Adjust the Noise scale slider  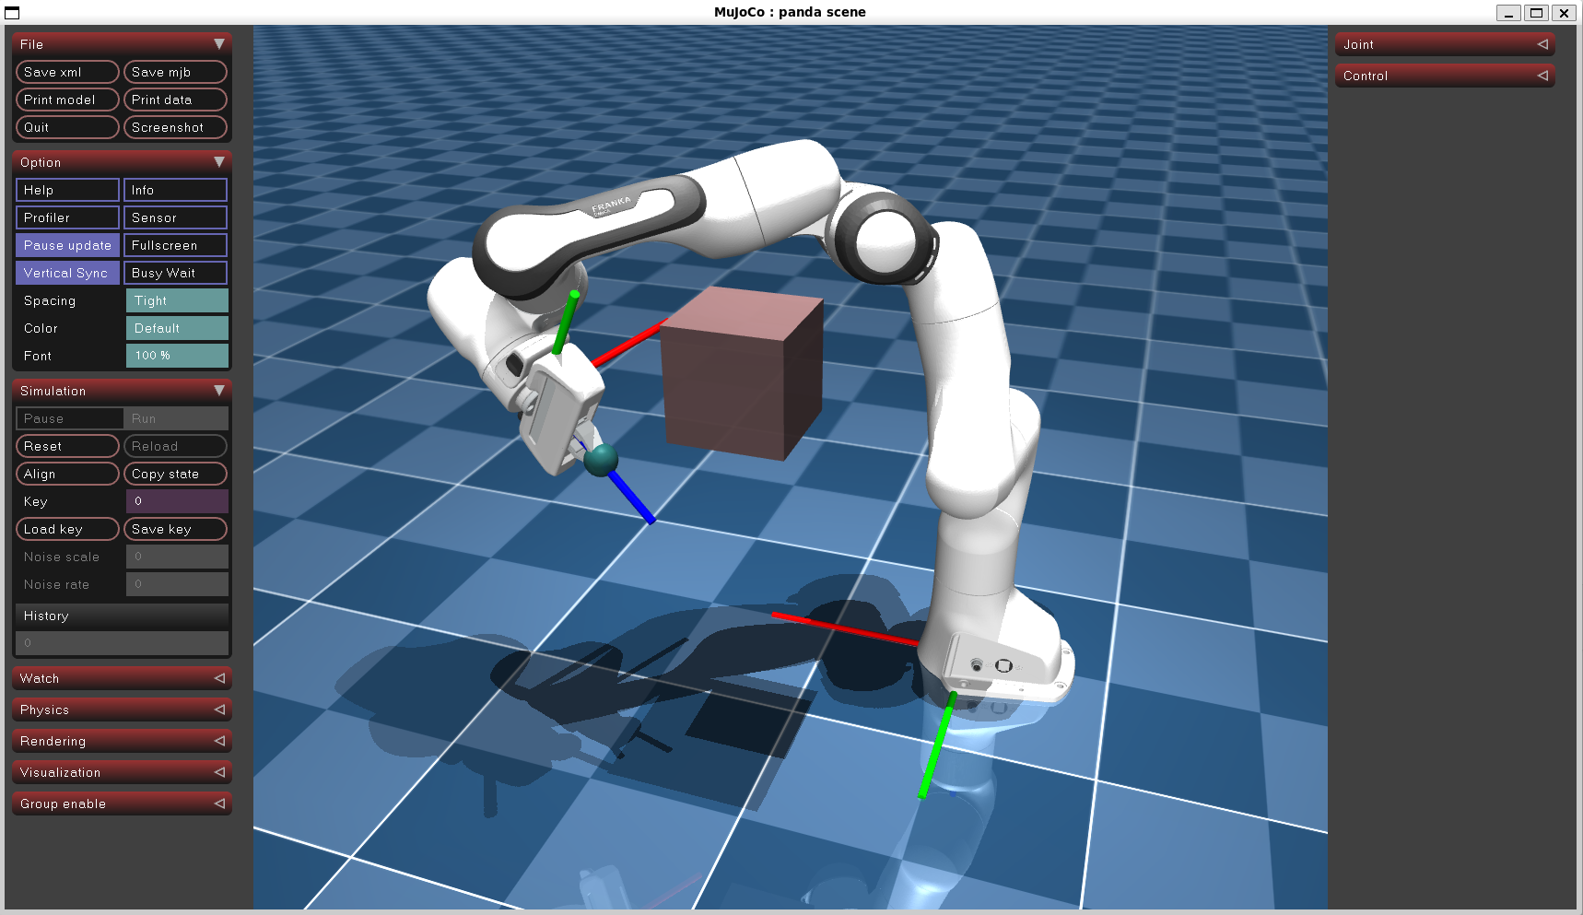[177, 557]
